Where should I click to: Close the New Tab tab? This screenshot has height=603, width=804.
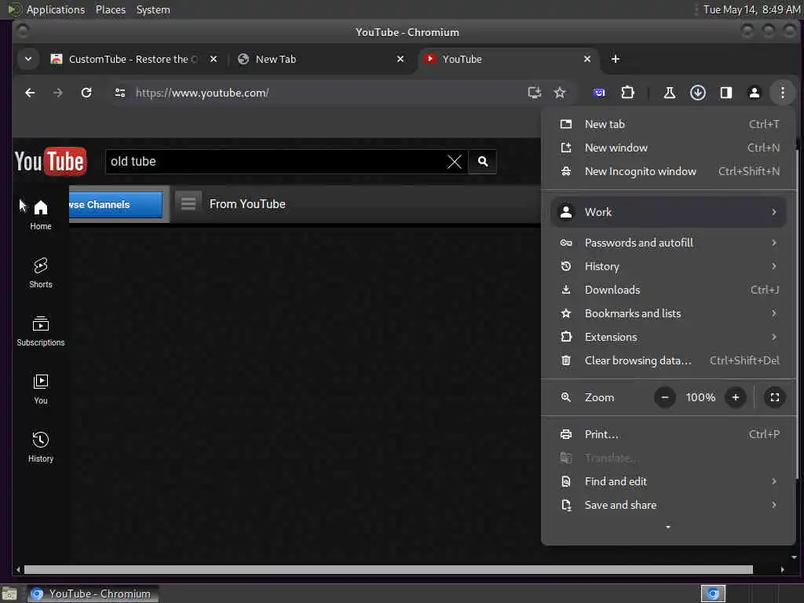tap(400, 59)
